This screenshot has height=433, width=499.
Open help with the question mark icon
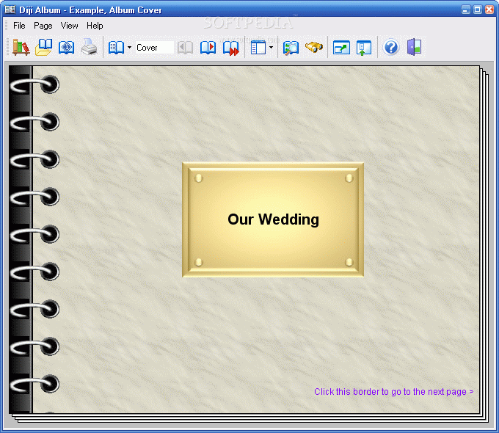coord(391,48)
